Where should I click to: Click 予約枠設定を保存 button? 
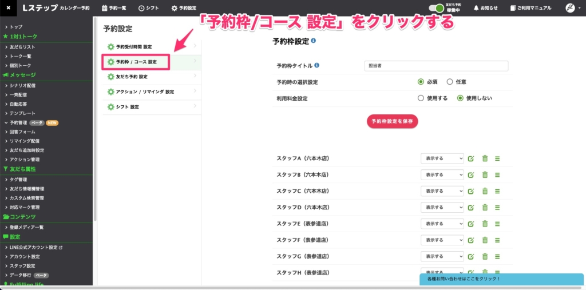[393, 121]
